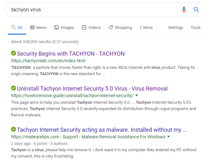Go to the Shopping tab
Image resolution: width=209 pixels, height=166 pixels.
click(x=120, y=28)
